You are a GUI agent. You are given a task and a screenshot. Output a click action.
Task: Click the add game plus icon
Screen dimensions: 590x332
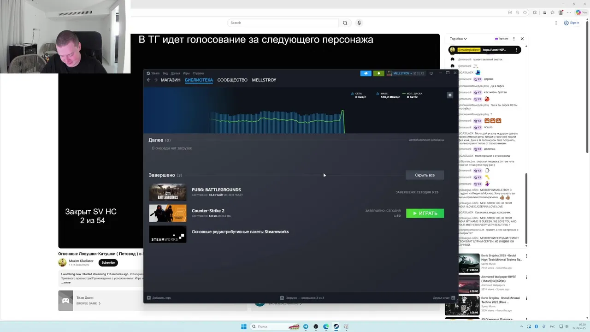point(148,298)
